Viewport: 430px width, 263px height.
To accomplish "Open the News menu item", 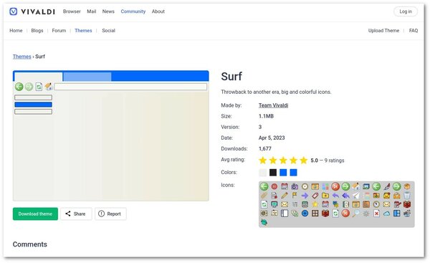I will point(108,11).
